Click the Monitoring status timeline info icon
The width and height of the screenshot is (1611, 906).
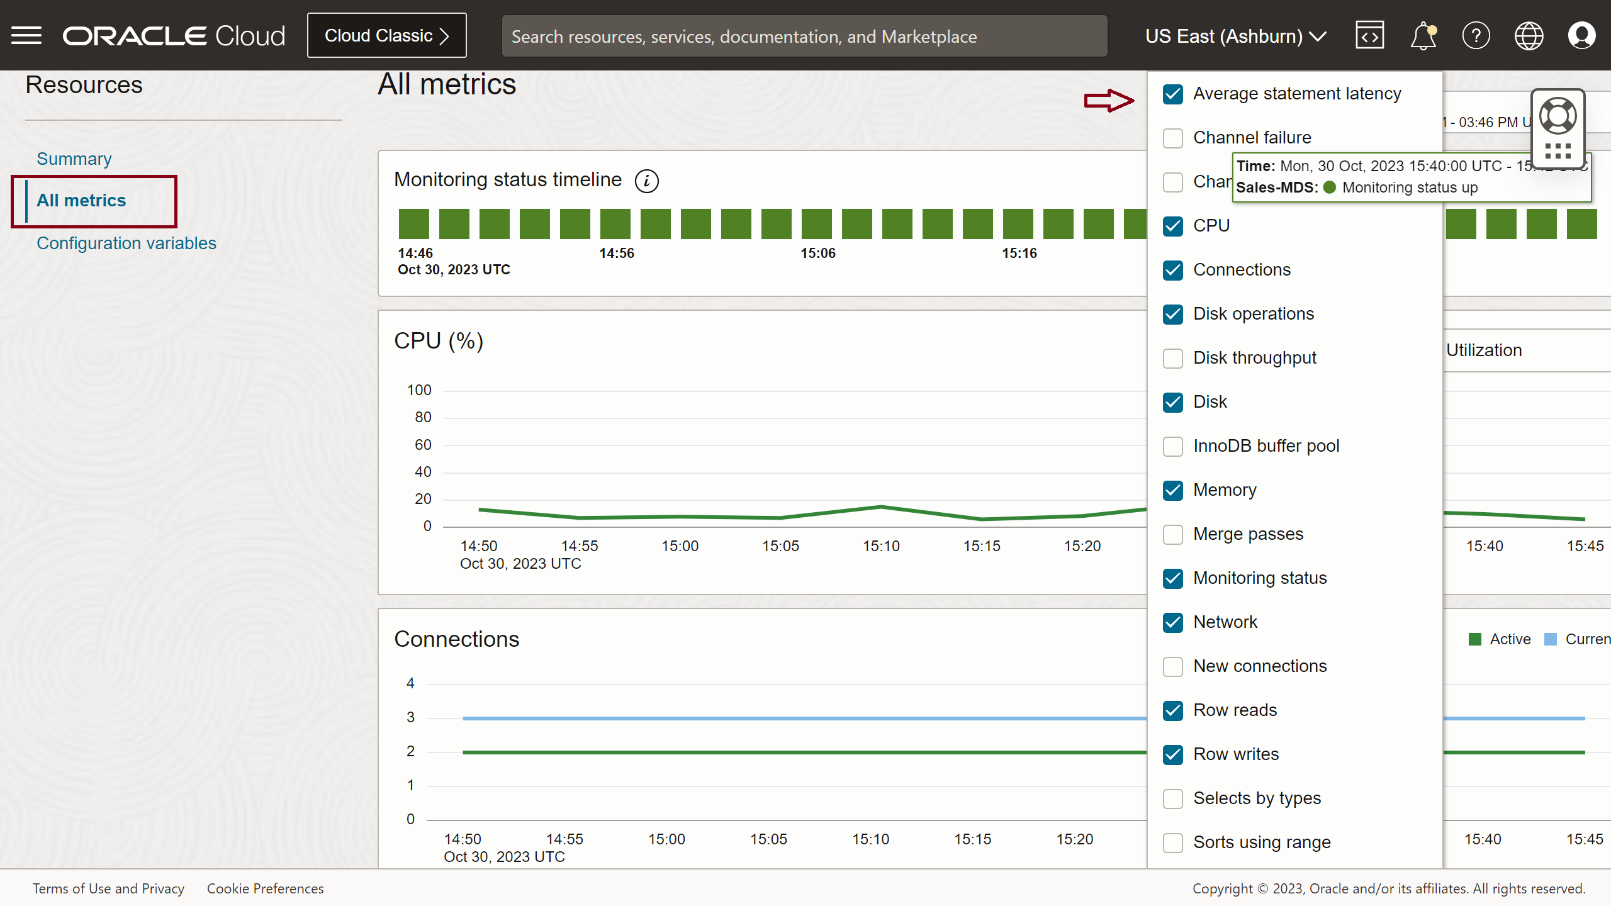647,181
